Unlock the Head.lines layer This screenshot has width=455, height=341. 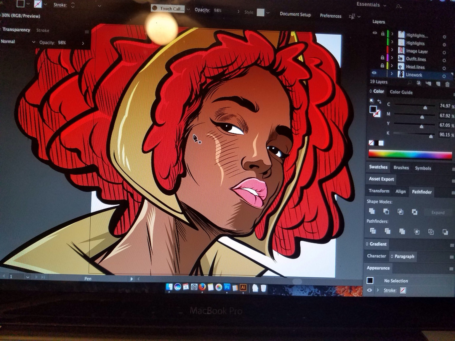point(382,65)
